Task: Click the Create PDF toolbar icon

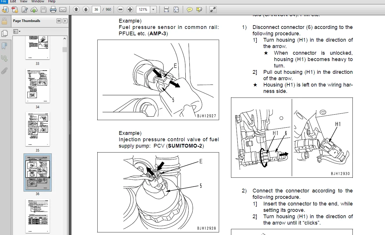Action: (15, 10)
